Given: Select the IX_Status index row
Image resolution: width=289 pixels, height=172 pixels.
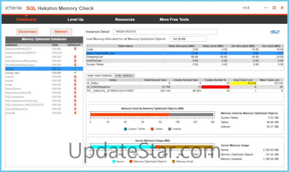Looking at the screenshot, I should (185, 83).
